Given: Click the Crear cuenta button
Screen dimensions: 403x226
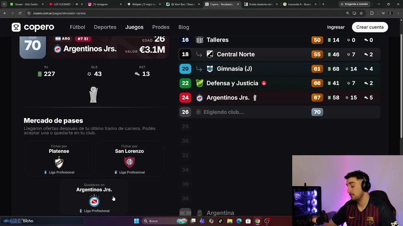Looking at the screenshot, I should tap(370, 27).
